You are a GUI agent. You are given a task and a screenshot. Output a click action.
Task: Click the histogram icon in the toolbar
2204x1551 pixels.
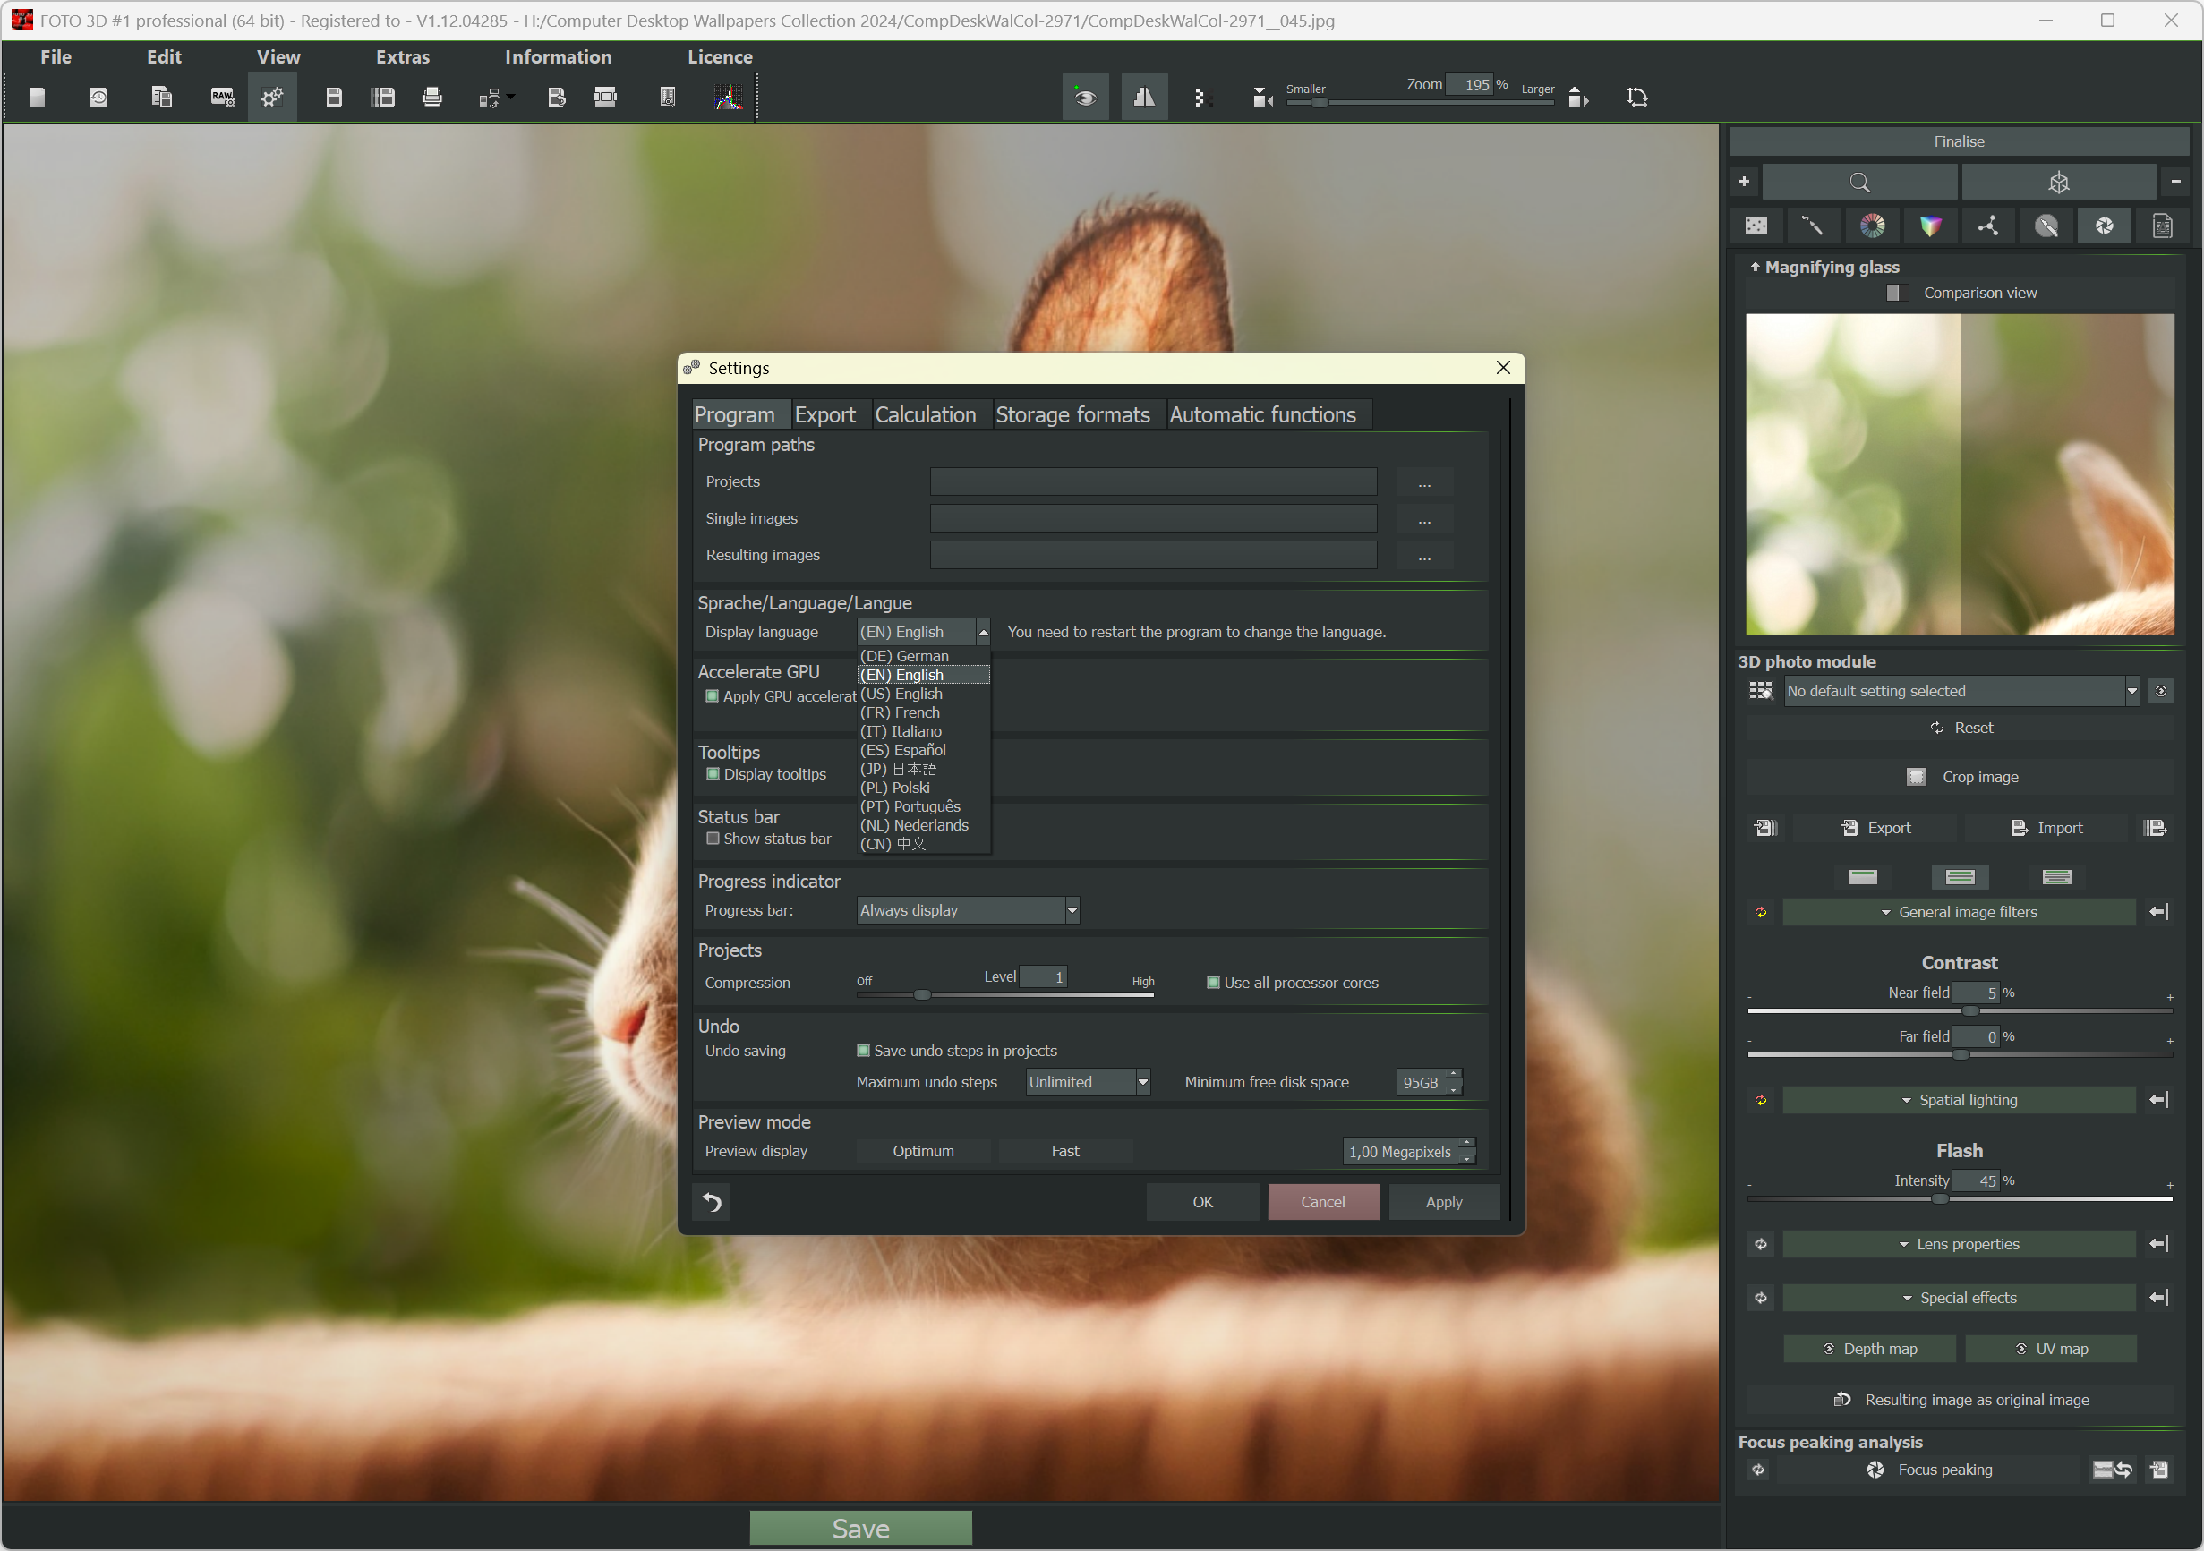729,97
